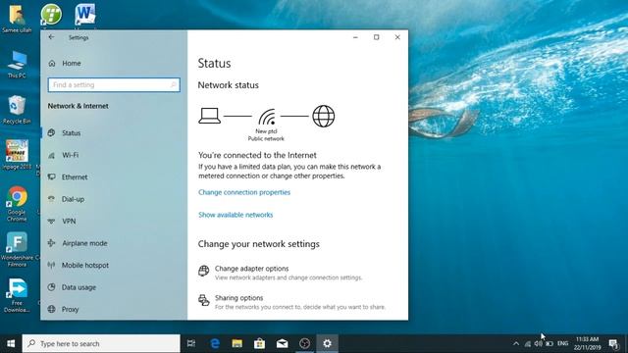
Task: Click the Settings gear on the taskbar
Action: [327, 343]
